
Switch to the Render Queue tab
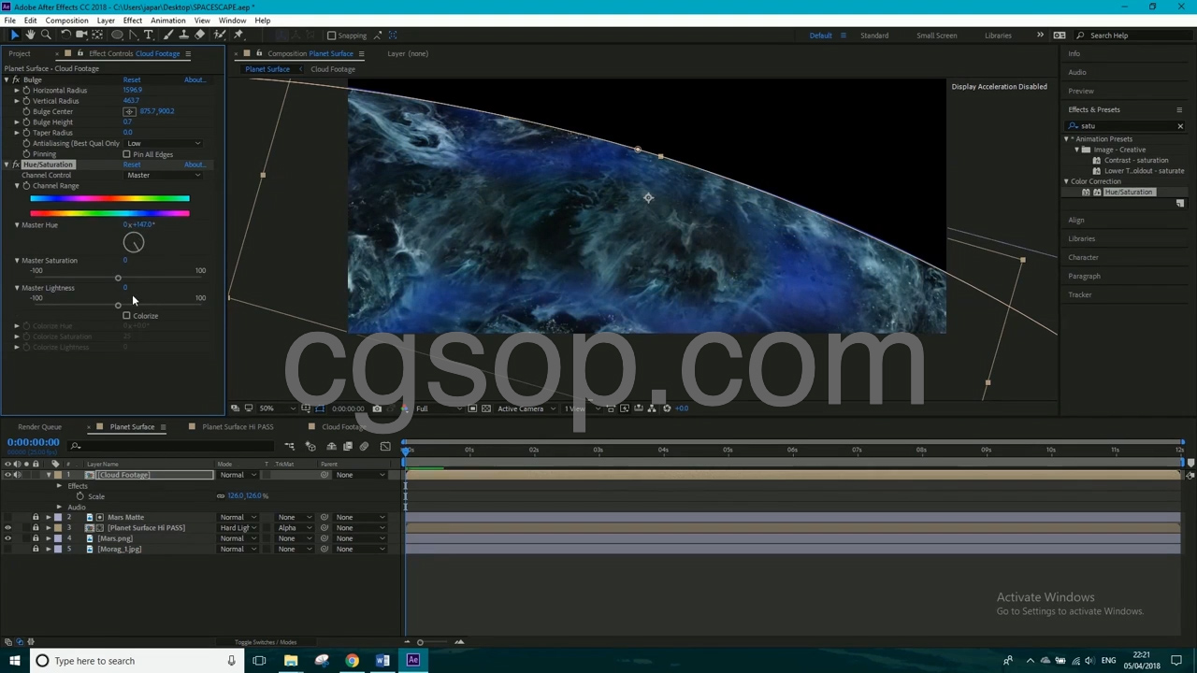39,427
